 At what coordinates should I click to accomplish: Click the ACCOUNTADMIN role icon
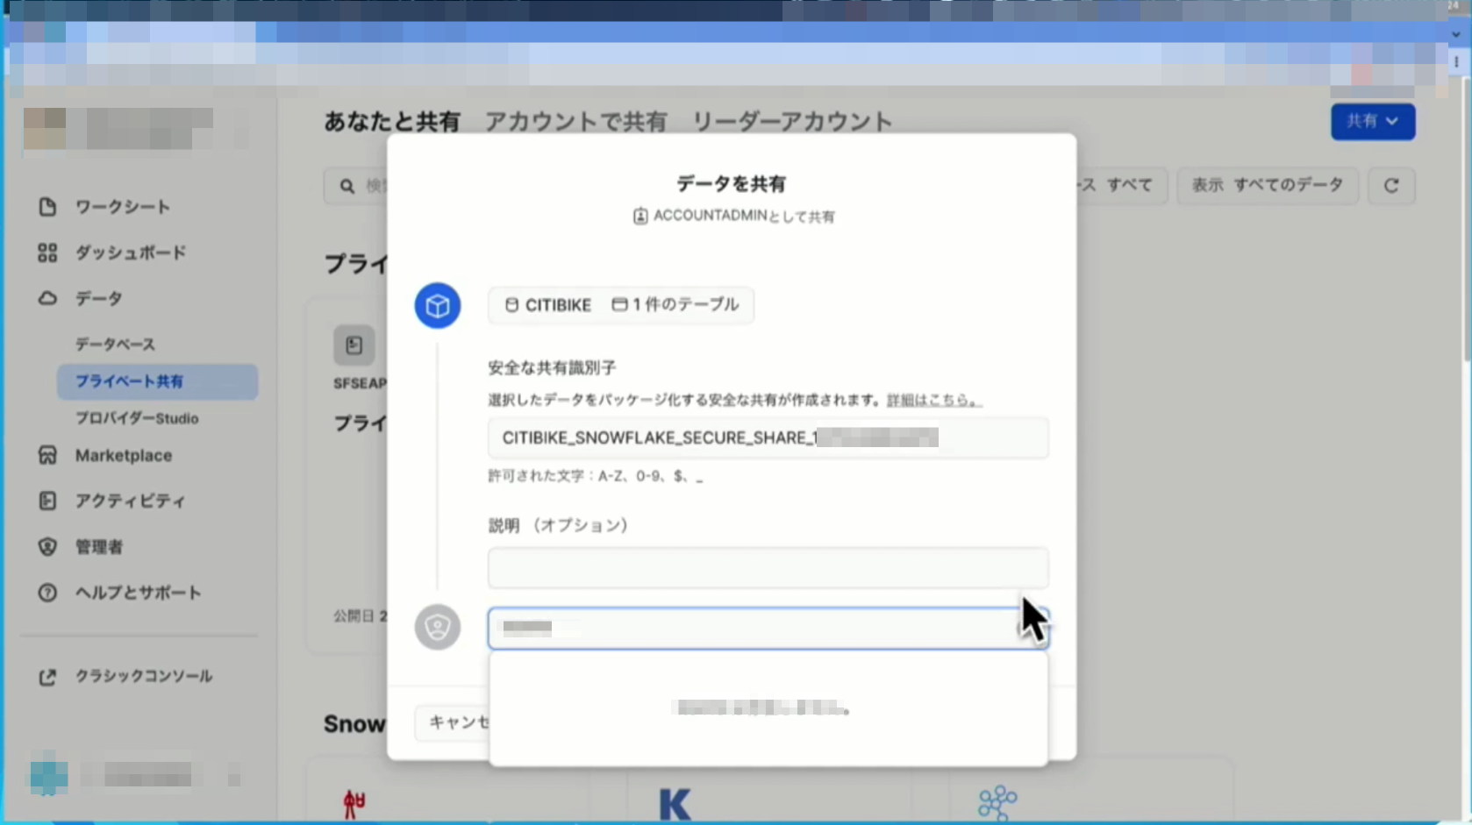(x=640, y=217)
